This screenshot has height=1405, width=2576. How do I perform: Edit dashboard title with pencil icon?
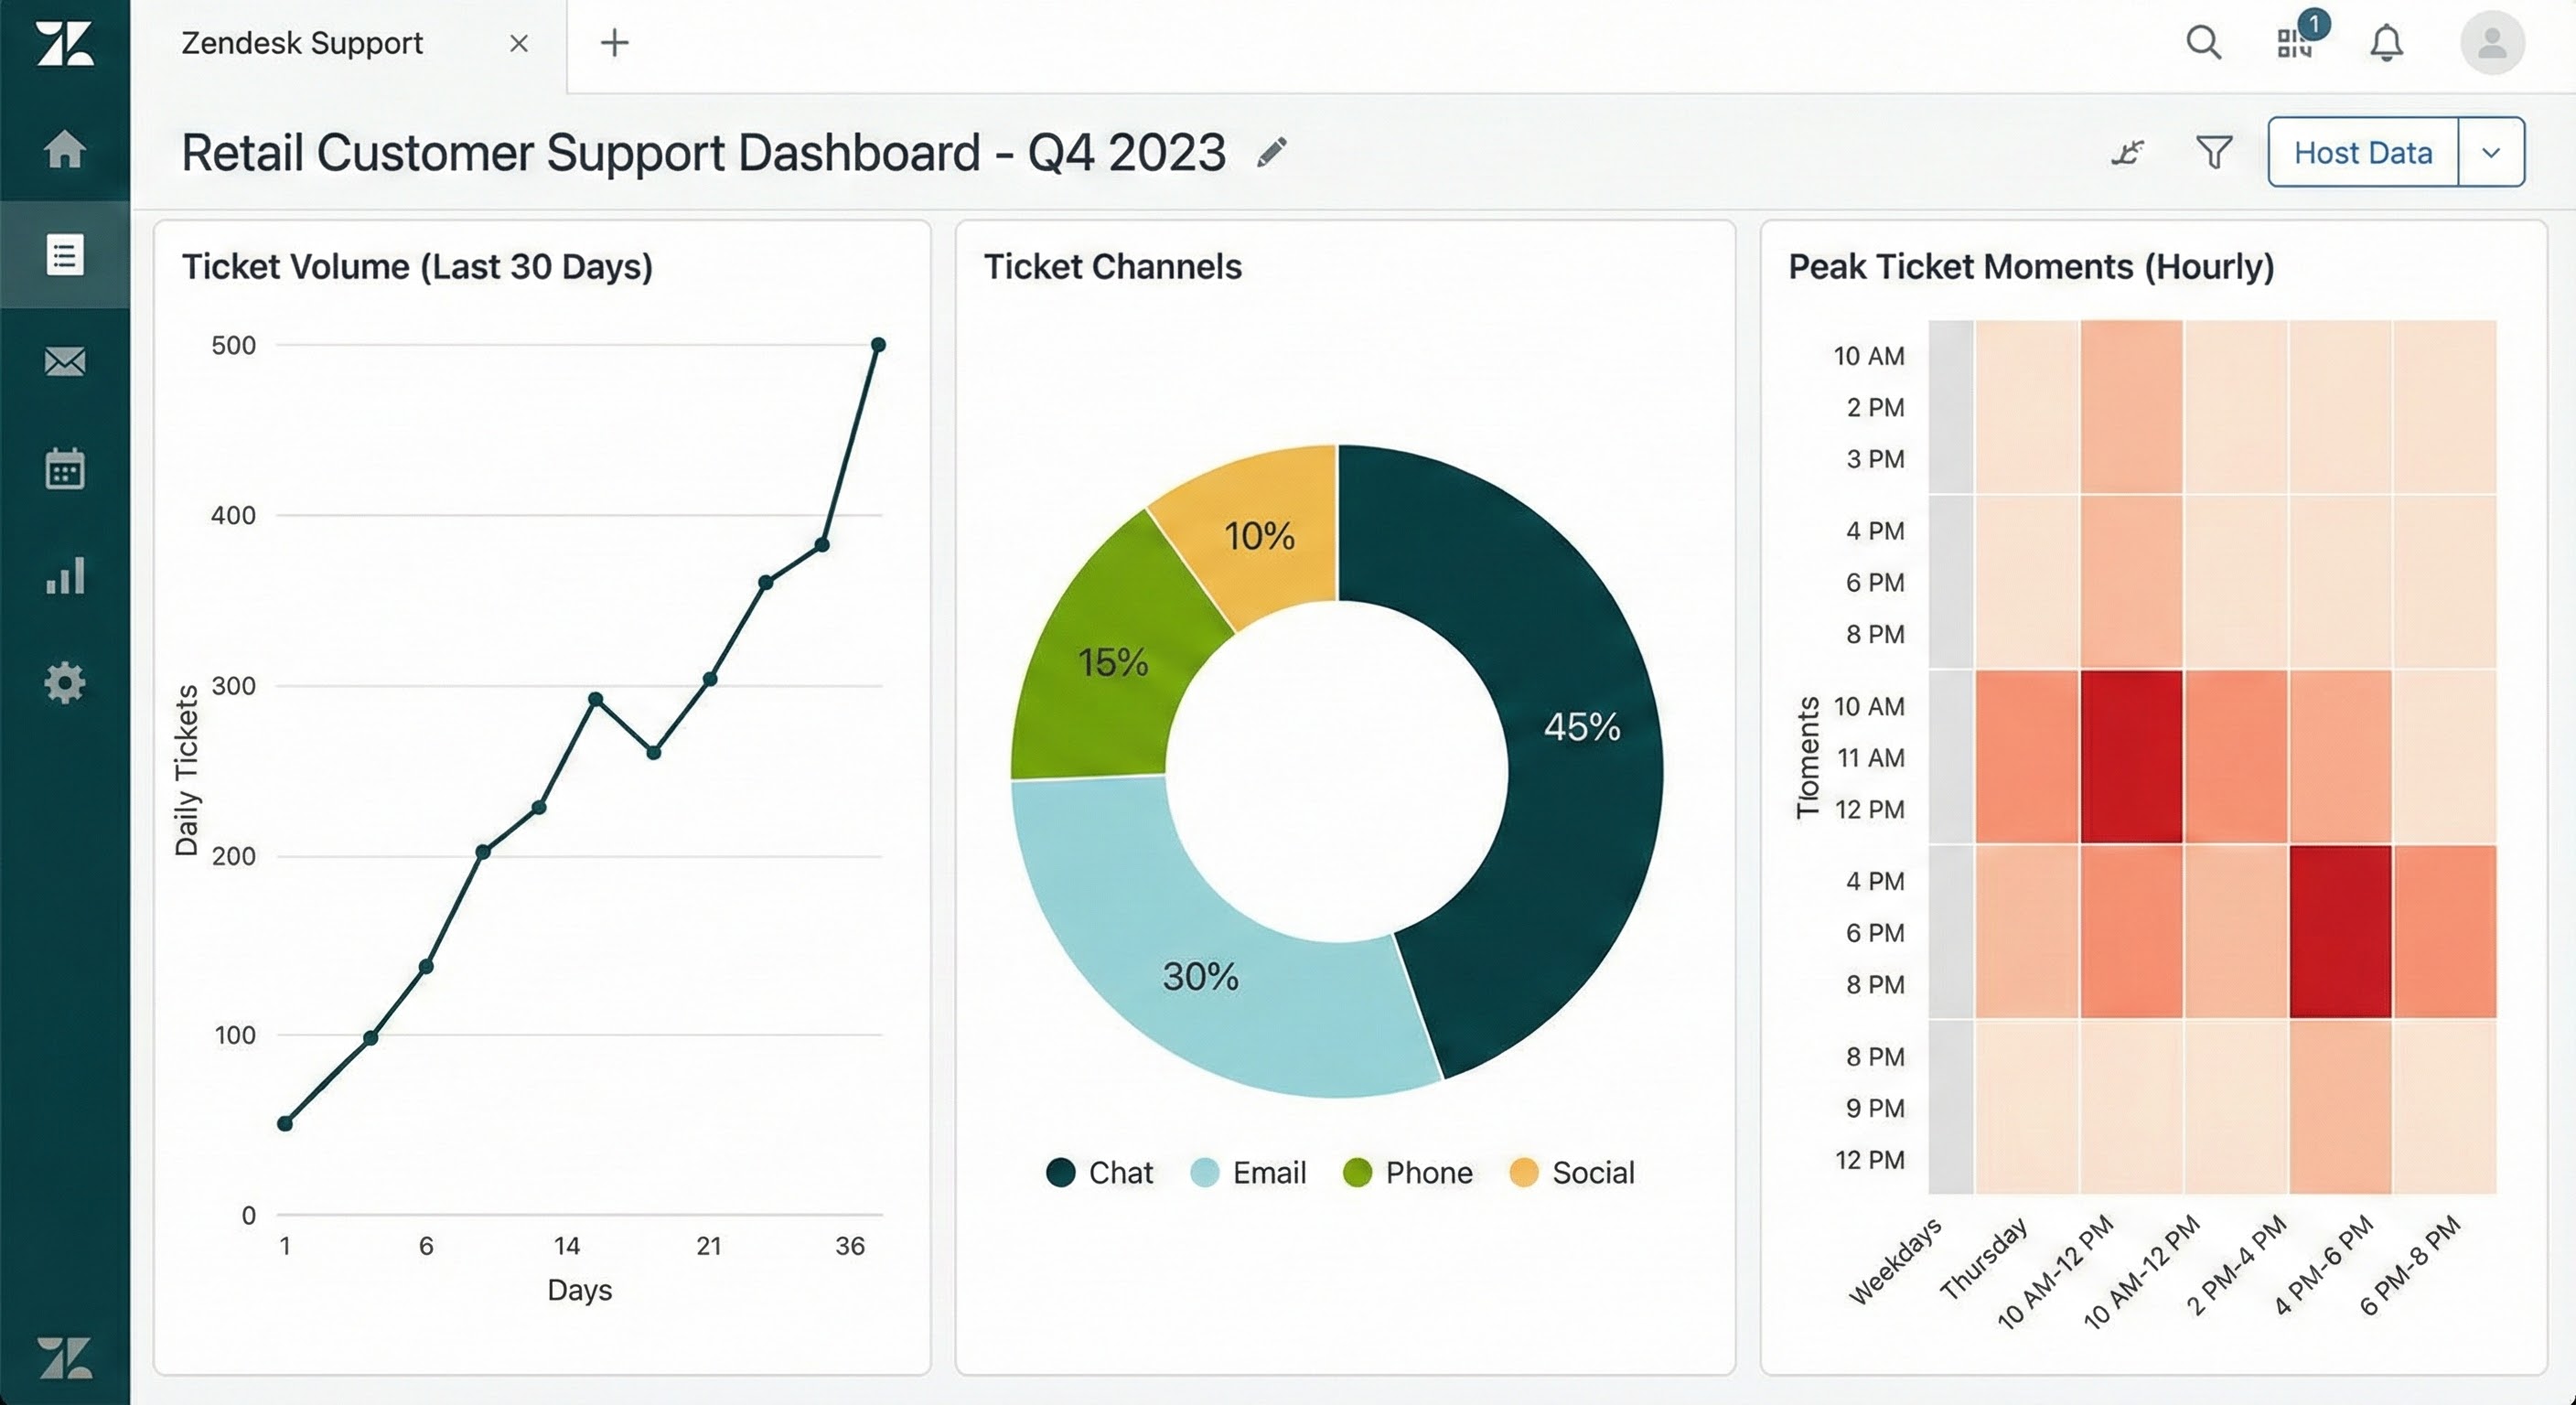point(1271,153)
